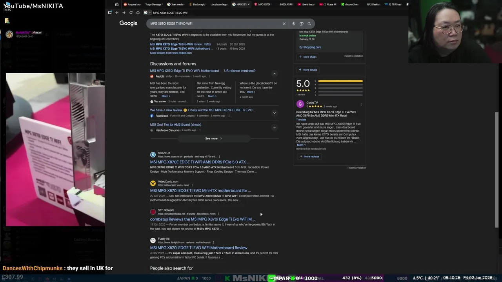The image size is (502, 282).
Task: Open the browser home page icon
Action: click(x=138, y=13)
